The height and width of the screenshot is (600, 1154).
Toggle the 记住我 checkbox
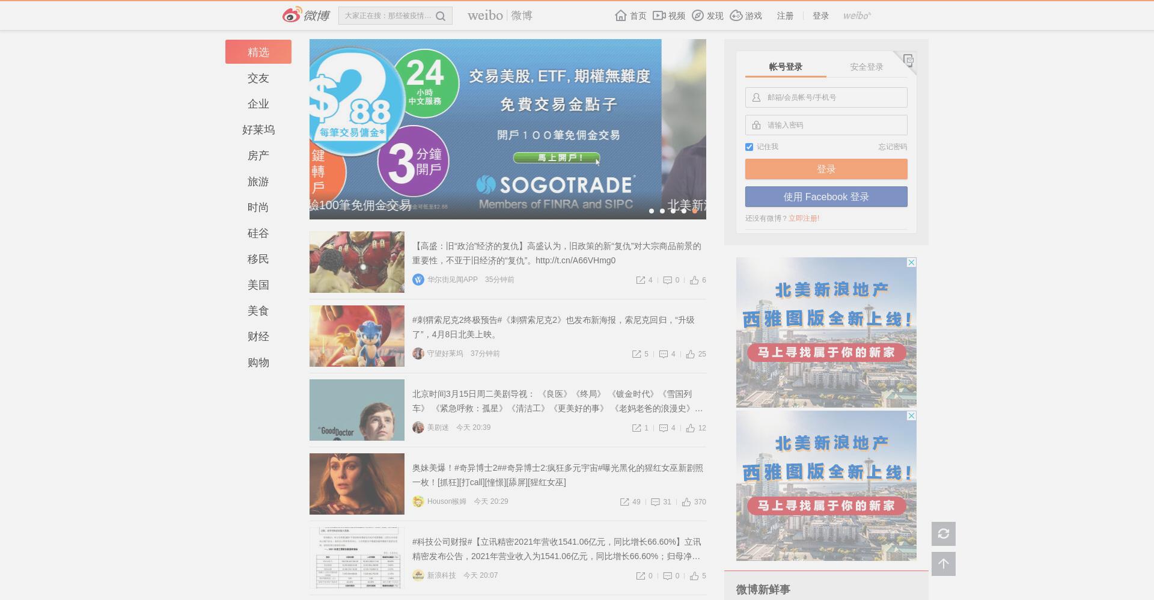[749, 147]
